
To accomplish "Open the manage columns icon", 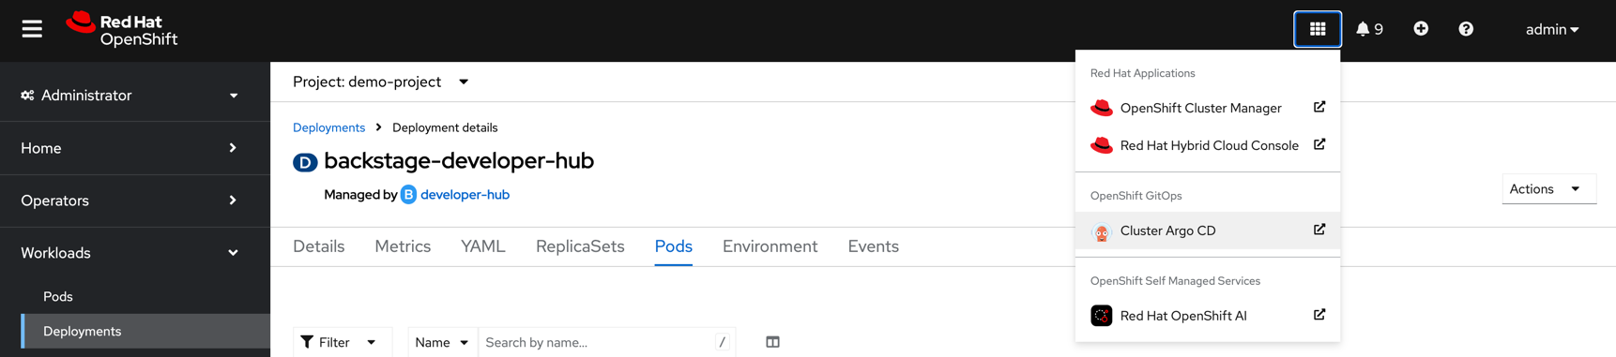I will 772,342.
